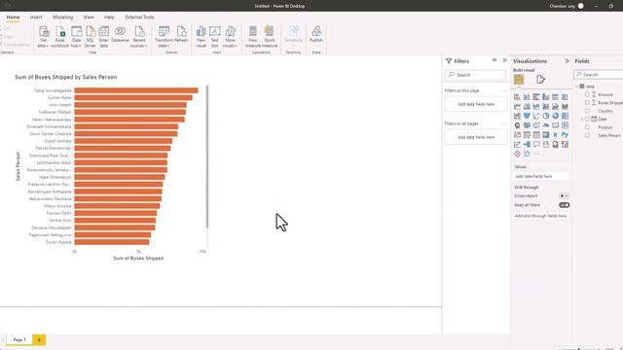This screenshot has height=350, width=623.
Task: Open the More visuals dropdown
Action: (x=230, y=37)
